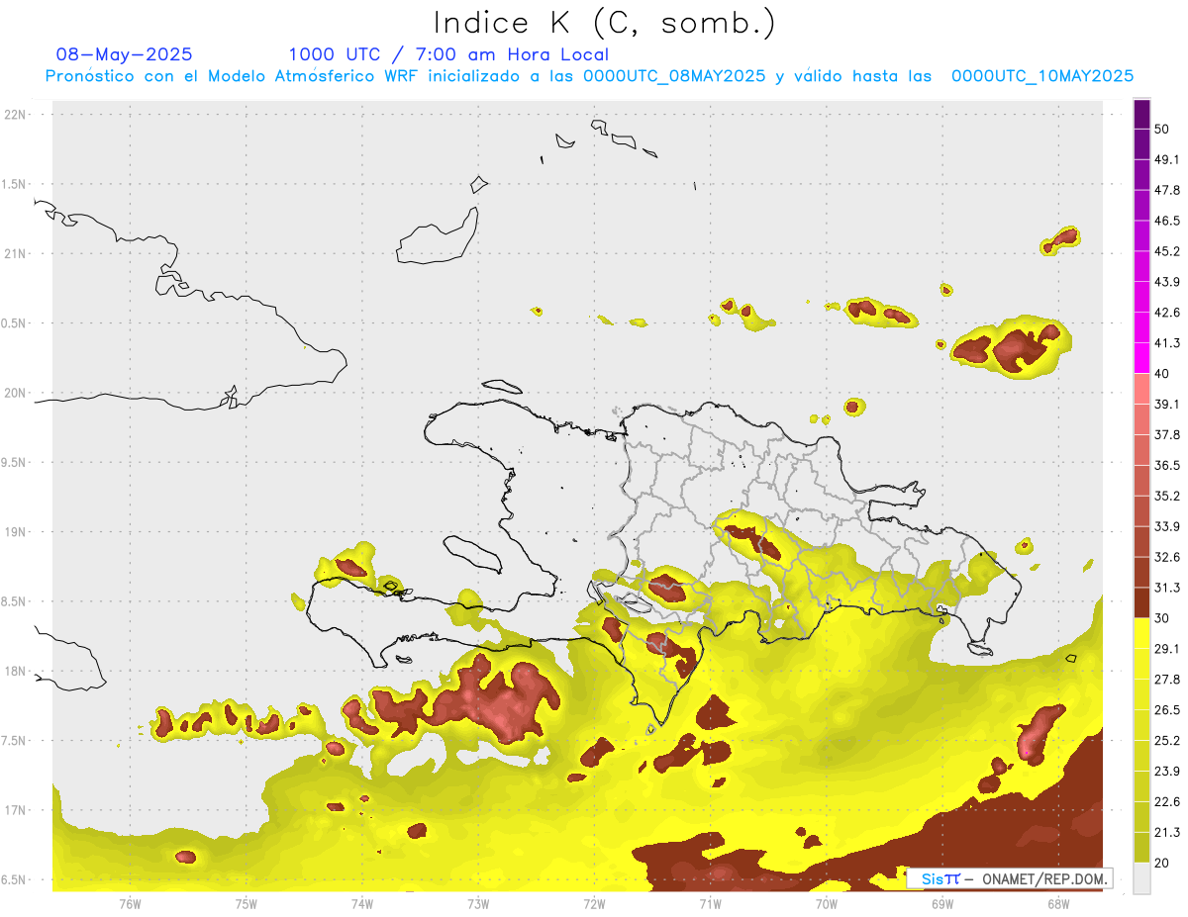Click the color bar value "40"
The image size is (1188, 917).
tap(1162, 374)
